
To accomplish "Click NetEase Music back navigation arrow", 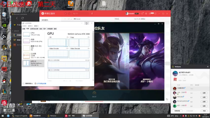I will click(x=66, y=14).
